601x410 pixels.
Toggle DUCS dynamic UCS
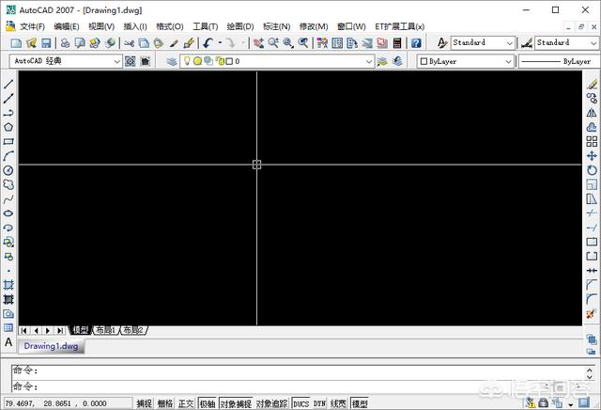click(300, 403)
